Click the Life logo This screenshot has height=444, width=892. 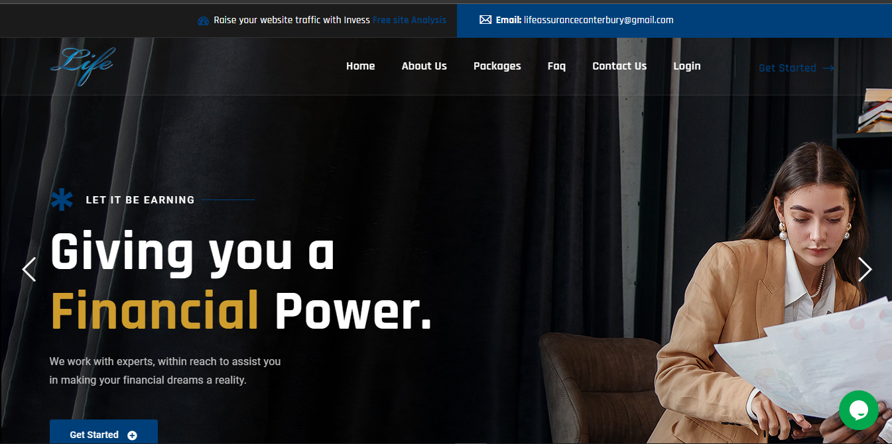(82, 66)
